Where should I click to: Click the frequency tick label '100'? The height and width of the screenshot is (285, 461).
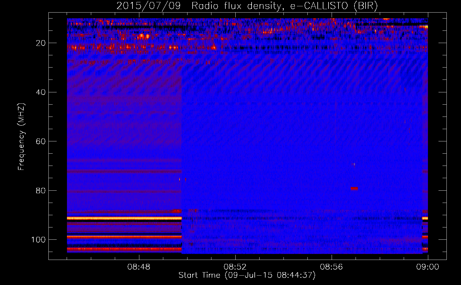click(x=38, y=240)
